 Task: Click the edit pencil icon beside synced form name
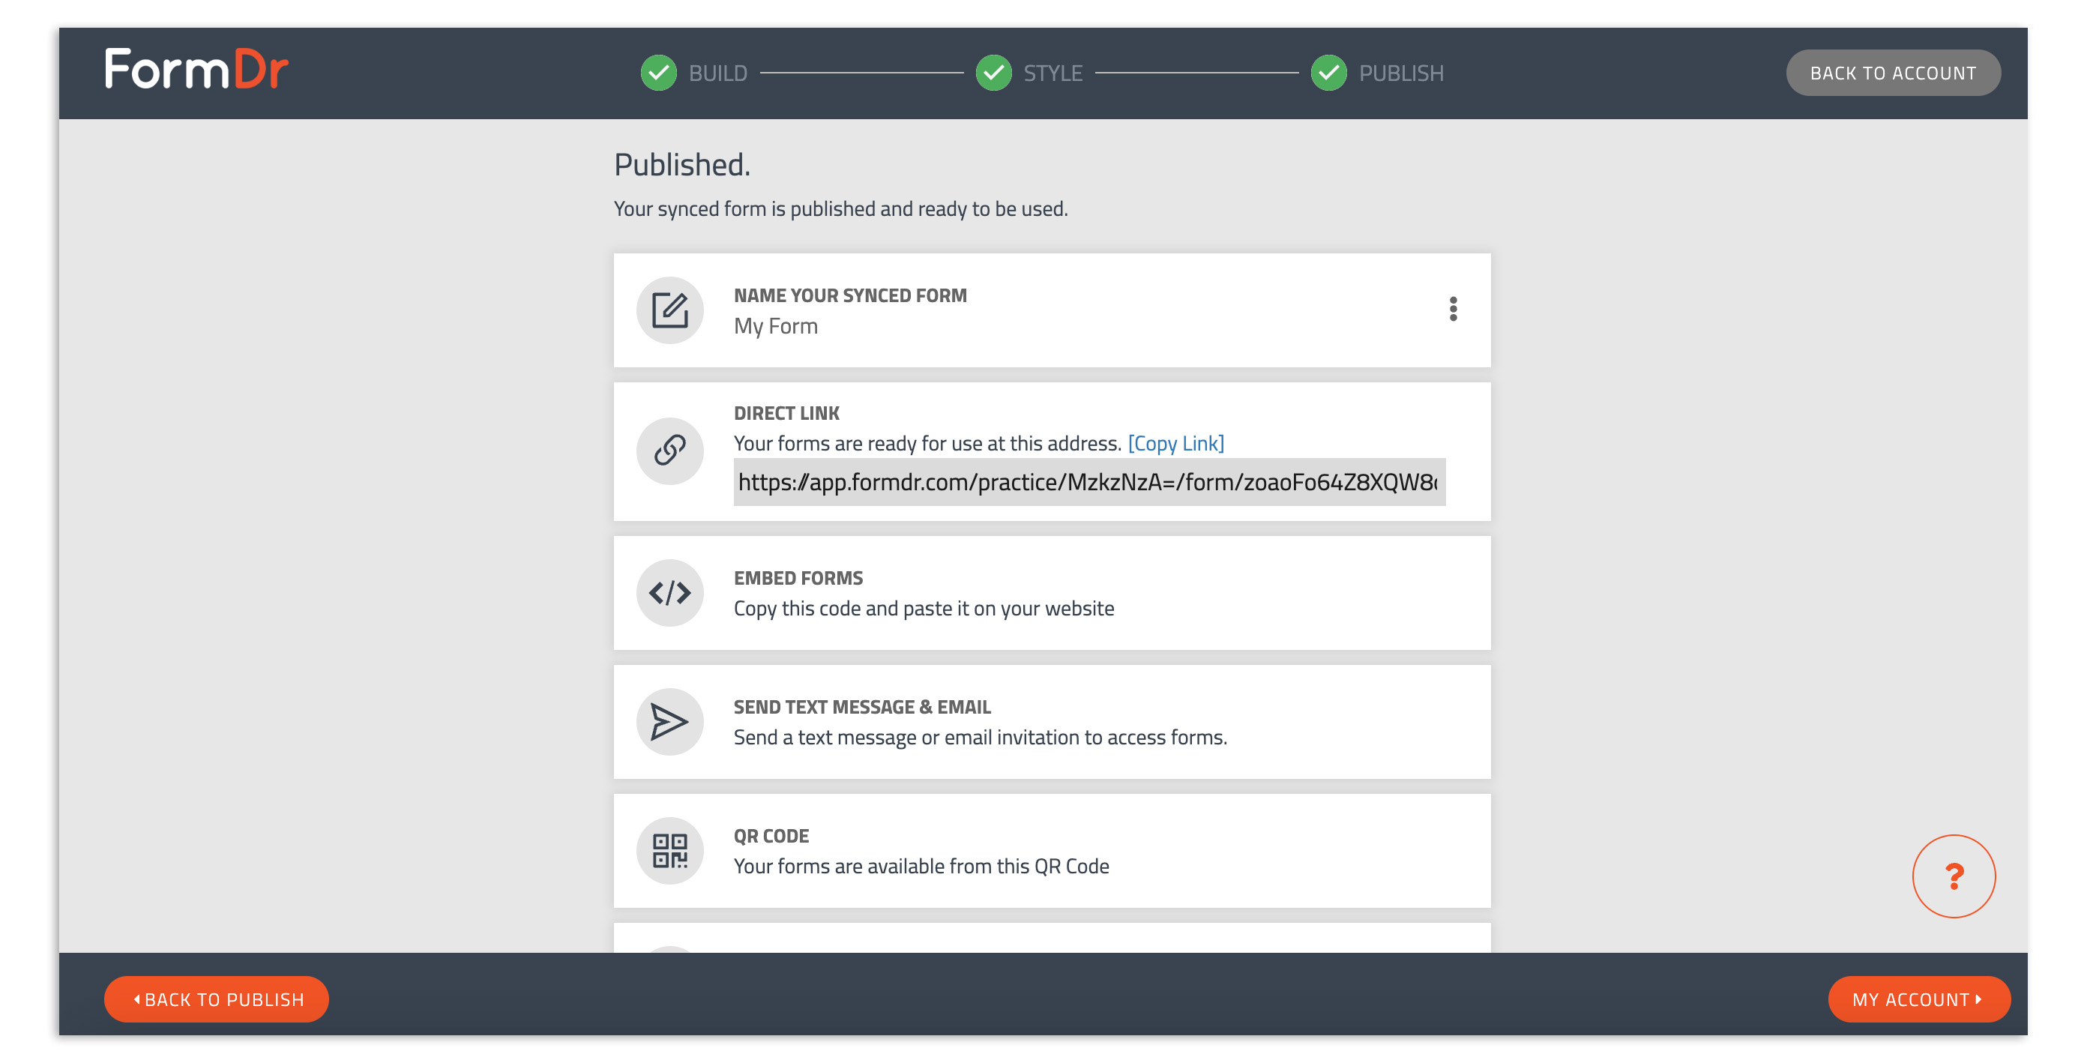[x=669, y=310]
